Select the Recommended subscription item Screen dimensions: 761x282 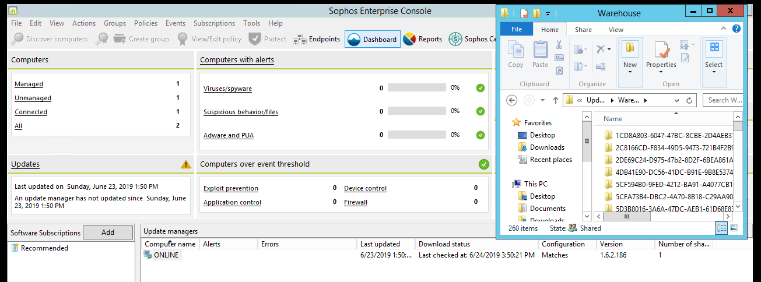(x=44, y=248)
